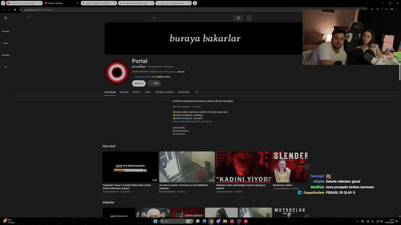Image resolution: width=401 pixels, height=225 pixels.
Task: Reload the page with the refresh icon
Action: [x=15, y=10]
